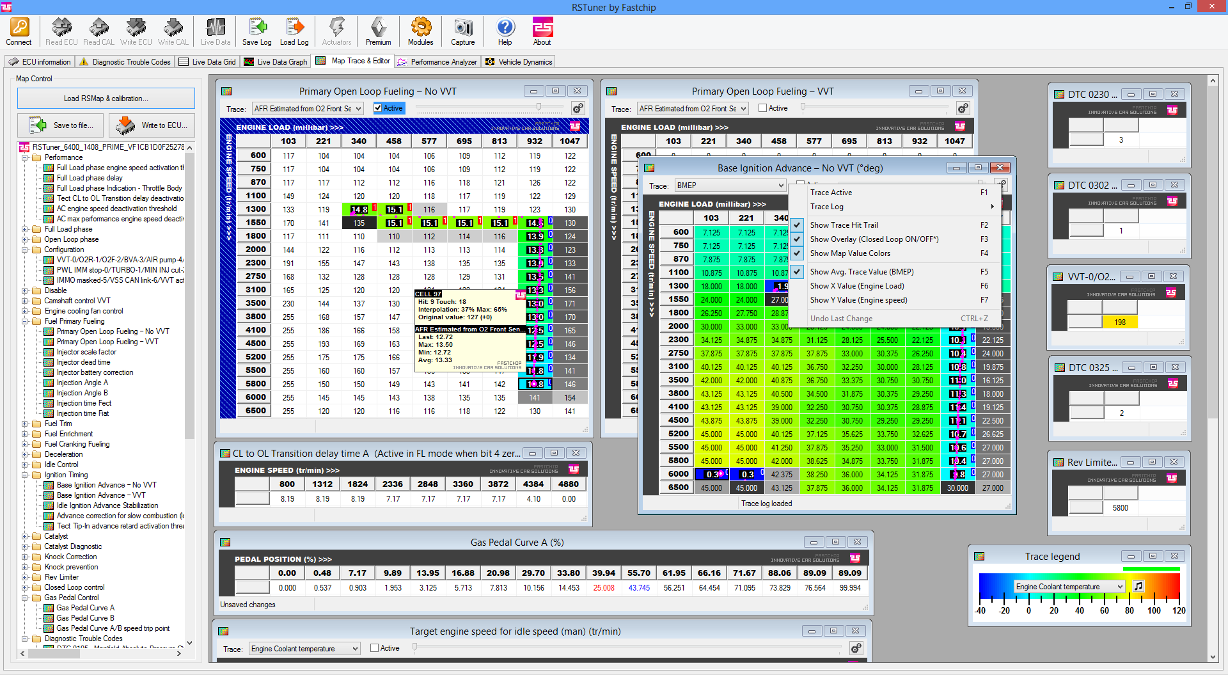Switch to ECU information tab
This screenshot has height=675, width=1228.
[40, 62]
